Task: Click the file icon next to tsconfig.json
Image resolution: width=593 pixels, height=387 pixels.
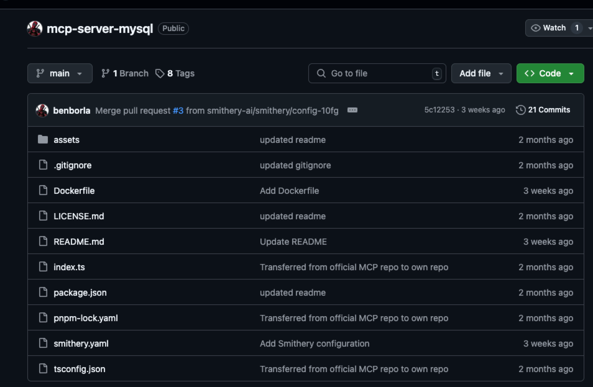Action: click(x=43, y=368)
